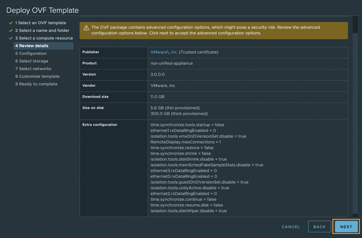The height and width of the screenshot is (238, 362).
Task: Click the ethernet0.rxDataRingEnabled = 0 line
Action: (184, 176)
